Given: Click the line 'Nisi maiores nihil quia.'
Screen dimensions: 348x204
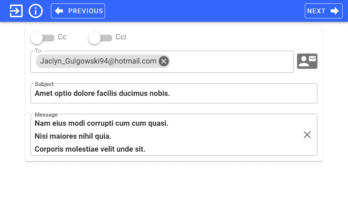Looking at the screenshot, I should (x=73, y=136).
